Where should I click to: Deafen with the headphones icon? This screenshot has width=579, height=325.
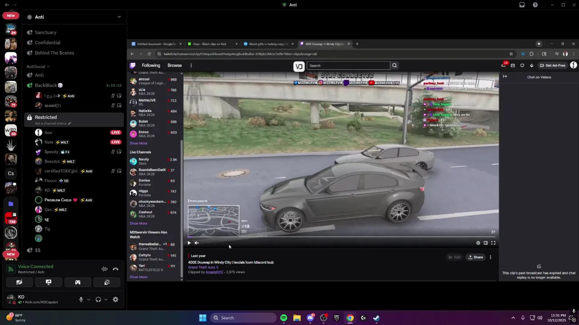(x=98, y=299)
